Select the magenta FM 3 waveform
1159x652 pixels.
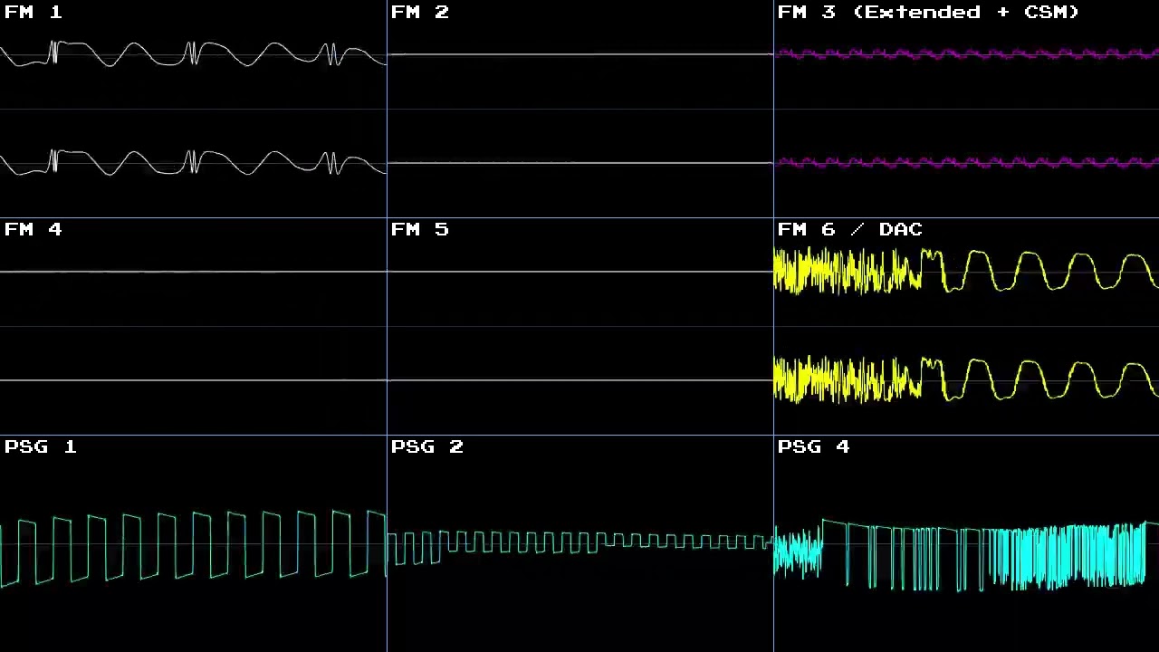pyautogui.click(x=966, y=109)
